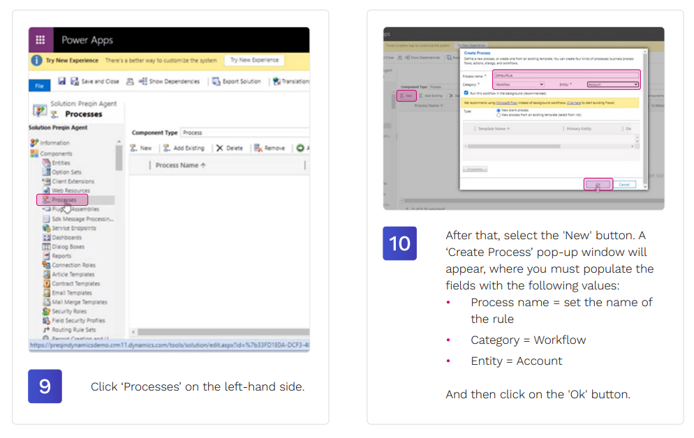Viewport: 694px width, 438px height.
Task: Click the template list horizontal scrollbar
Action: coord(514,146)
